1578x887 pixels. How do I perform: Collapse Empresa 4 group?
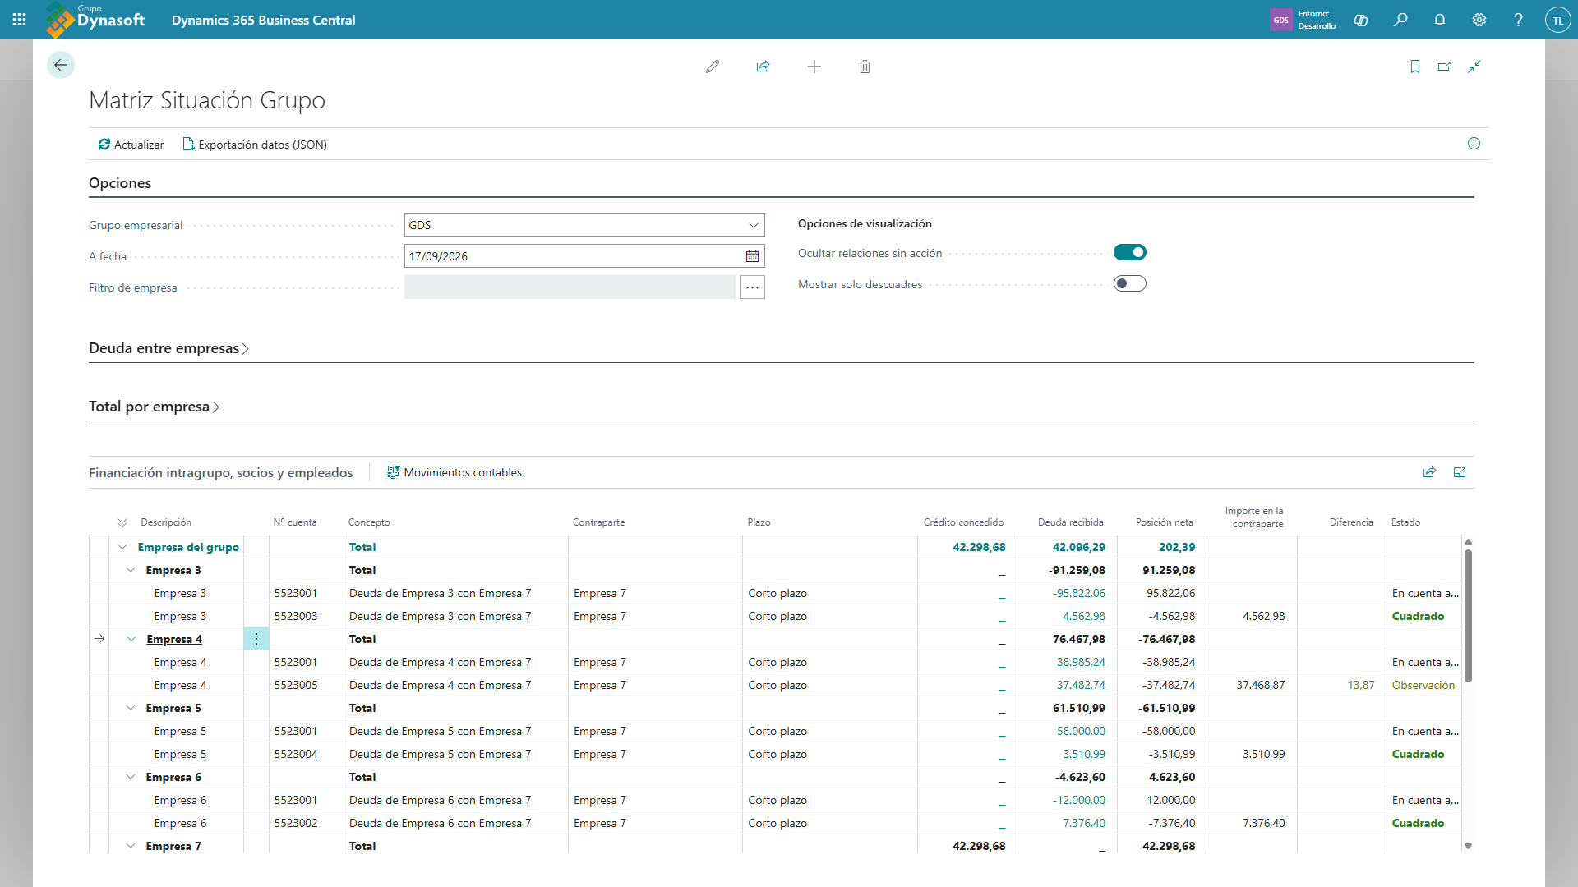pos(131,639)
